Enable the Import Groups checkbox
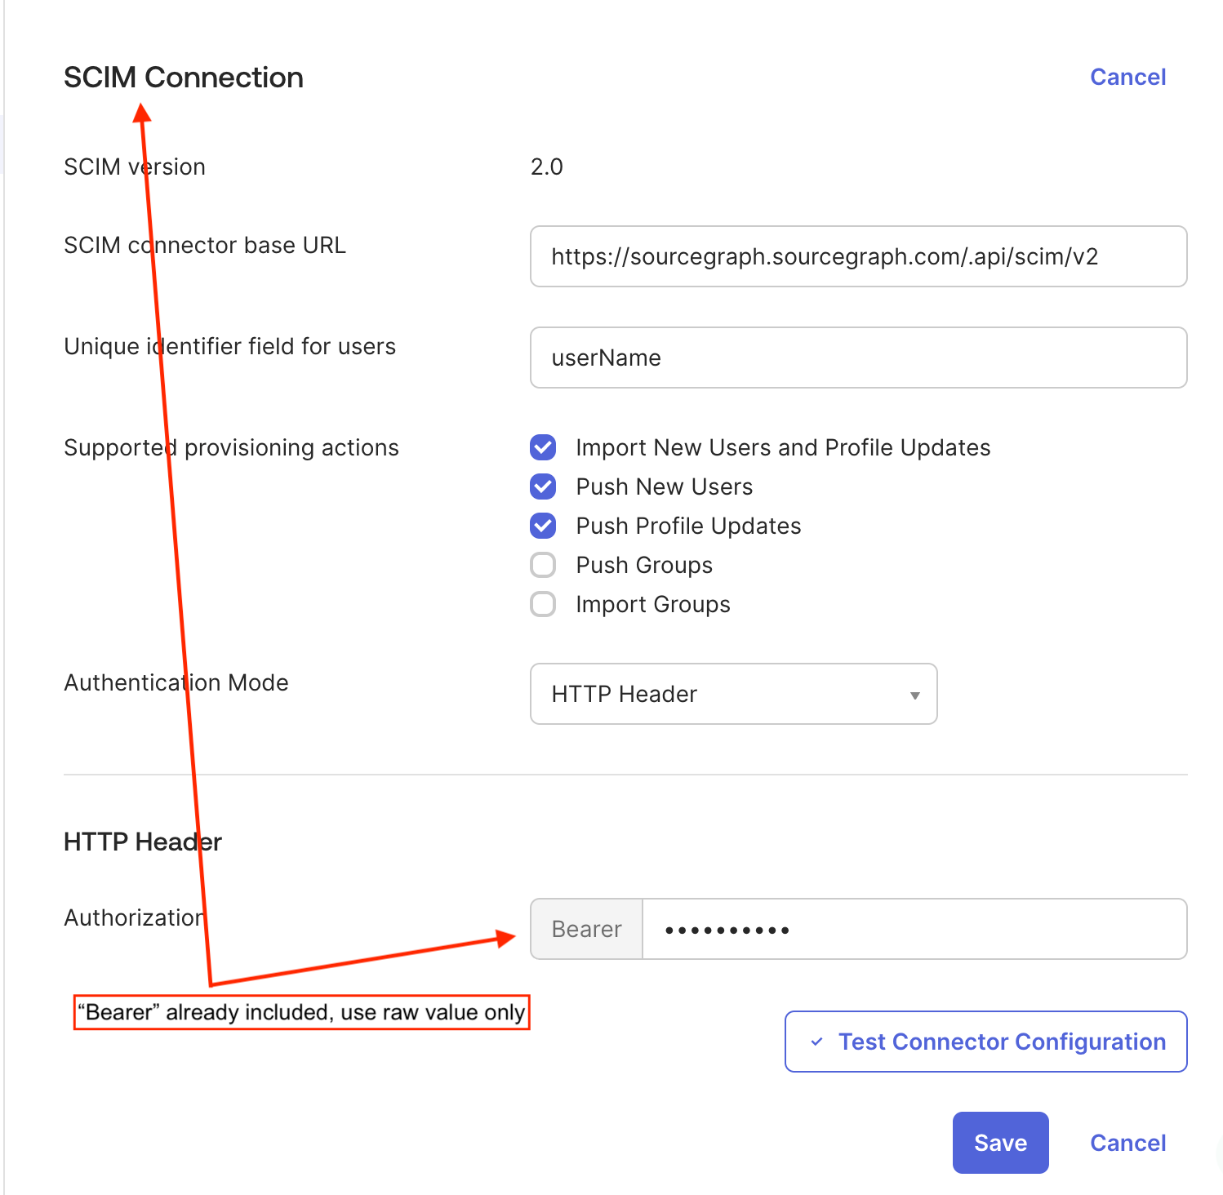 click(x=543, y=604)
